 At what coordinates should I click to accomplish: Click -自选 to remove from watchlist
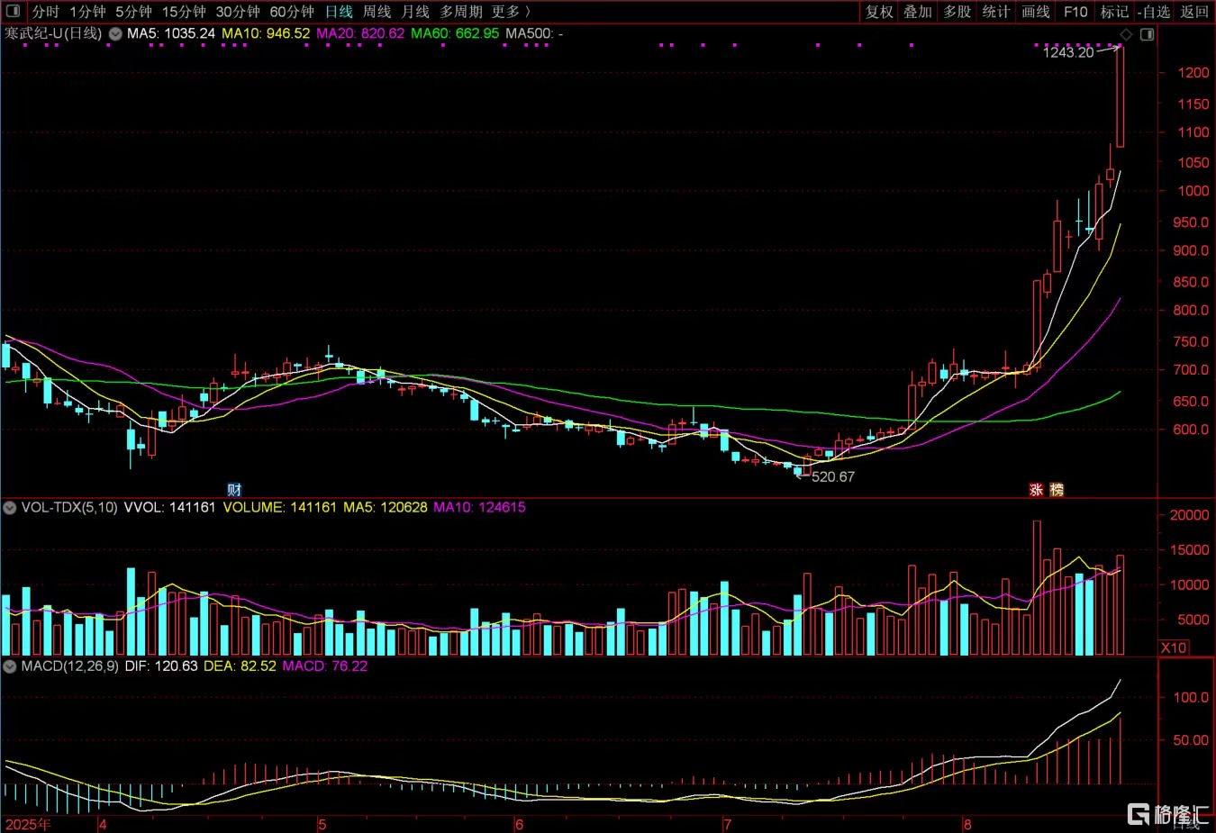coord(1154,12)
